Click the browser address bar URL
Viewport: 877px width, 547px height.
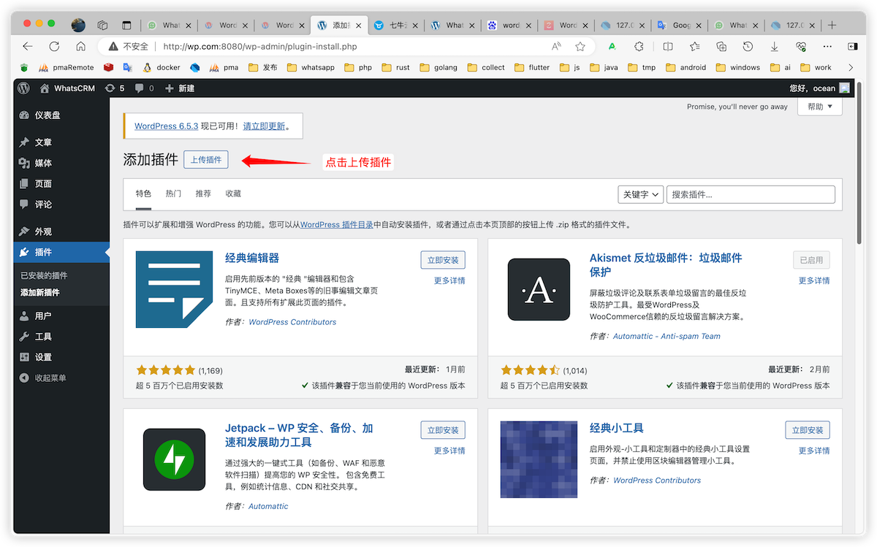point(260,46)
